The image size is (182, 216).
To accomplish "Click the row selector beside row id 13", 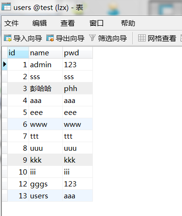I will click(5, 195).
